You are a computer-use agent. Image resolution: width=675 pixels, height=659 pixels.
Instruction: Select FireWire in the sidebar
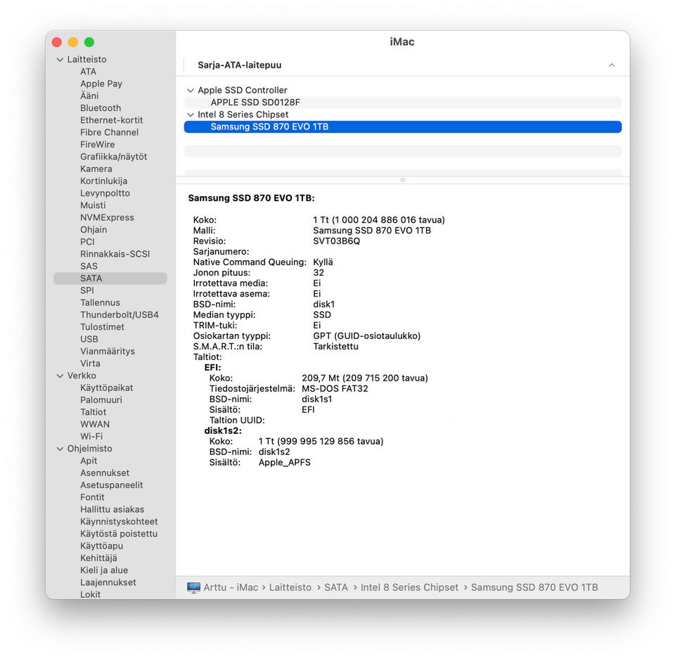tap(98, 144)
